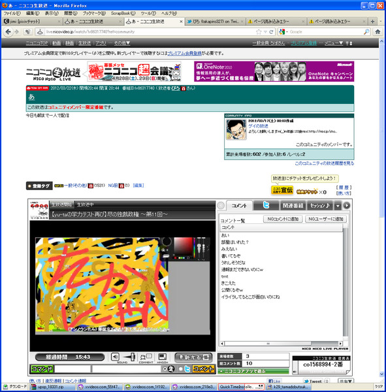Viewport: 386px width, 392px height.
Task: Open the メニュー▼ dropdown in the nav bar
Action: (334, 43)
